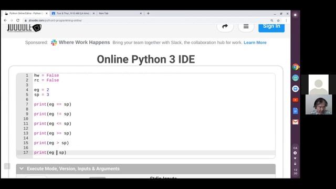This screenshot has height=189, width=336.
Task: Place cursor in line 17 code
Action: pos(50,153)
